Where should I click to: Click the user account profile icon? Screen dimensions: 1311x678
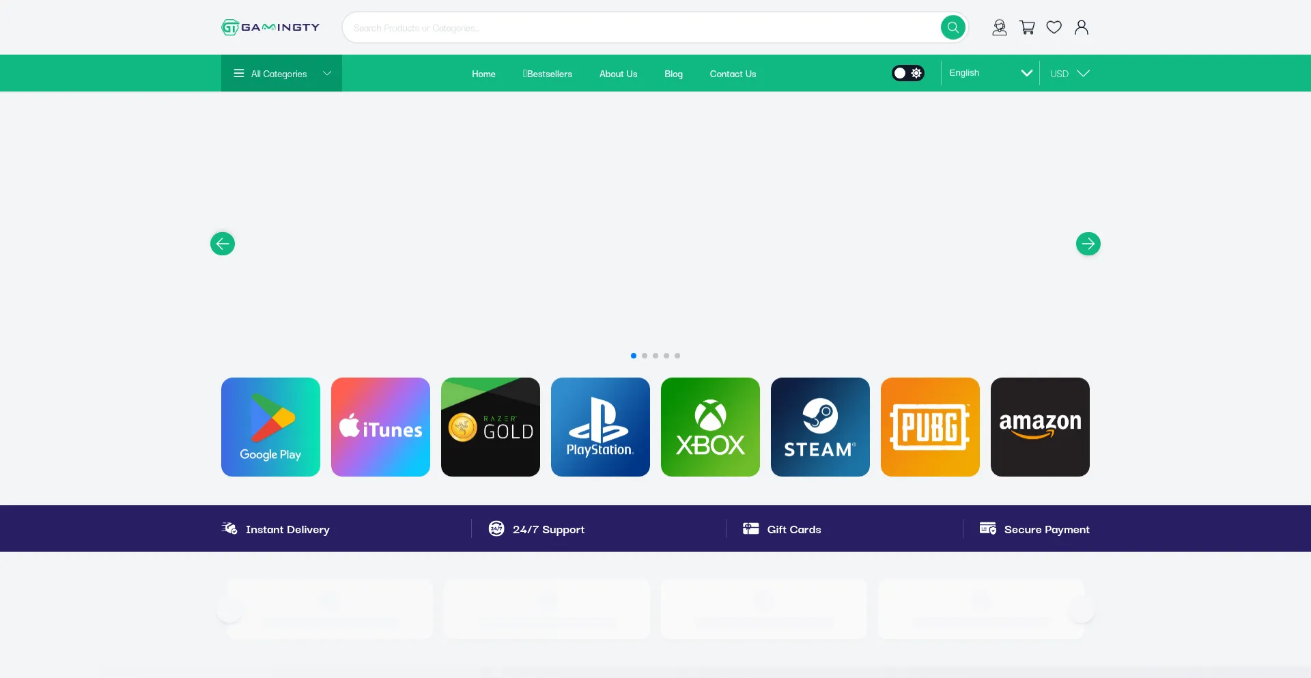coord(1082,27)
